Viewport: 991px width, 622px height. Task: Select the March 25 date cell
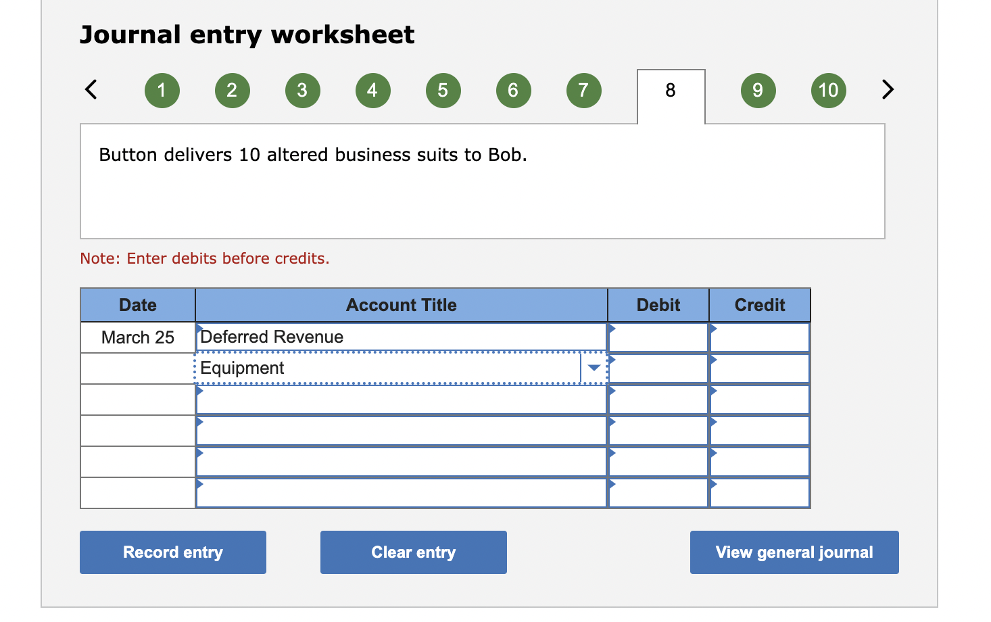(x=137, y=337)
